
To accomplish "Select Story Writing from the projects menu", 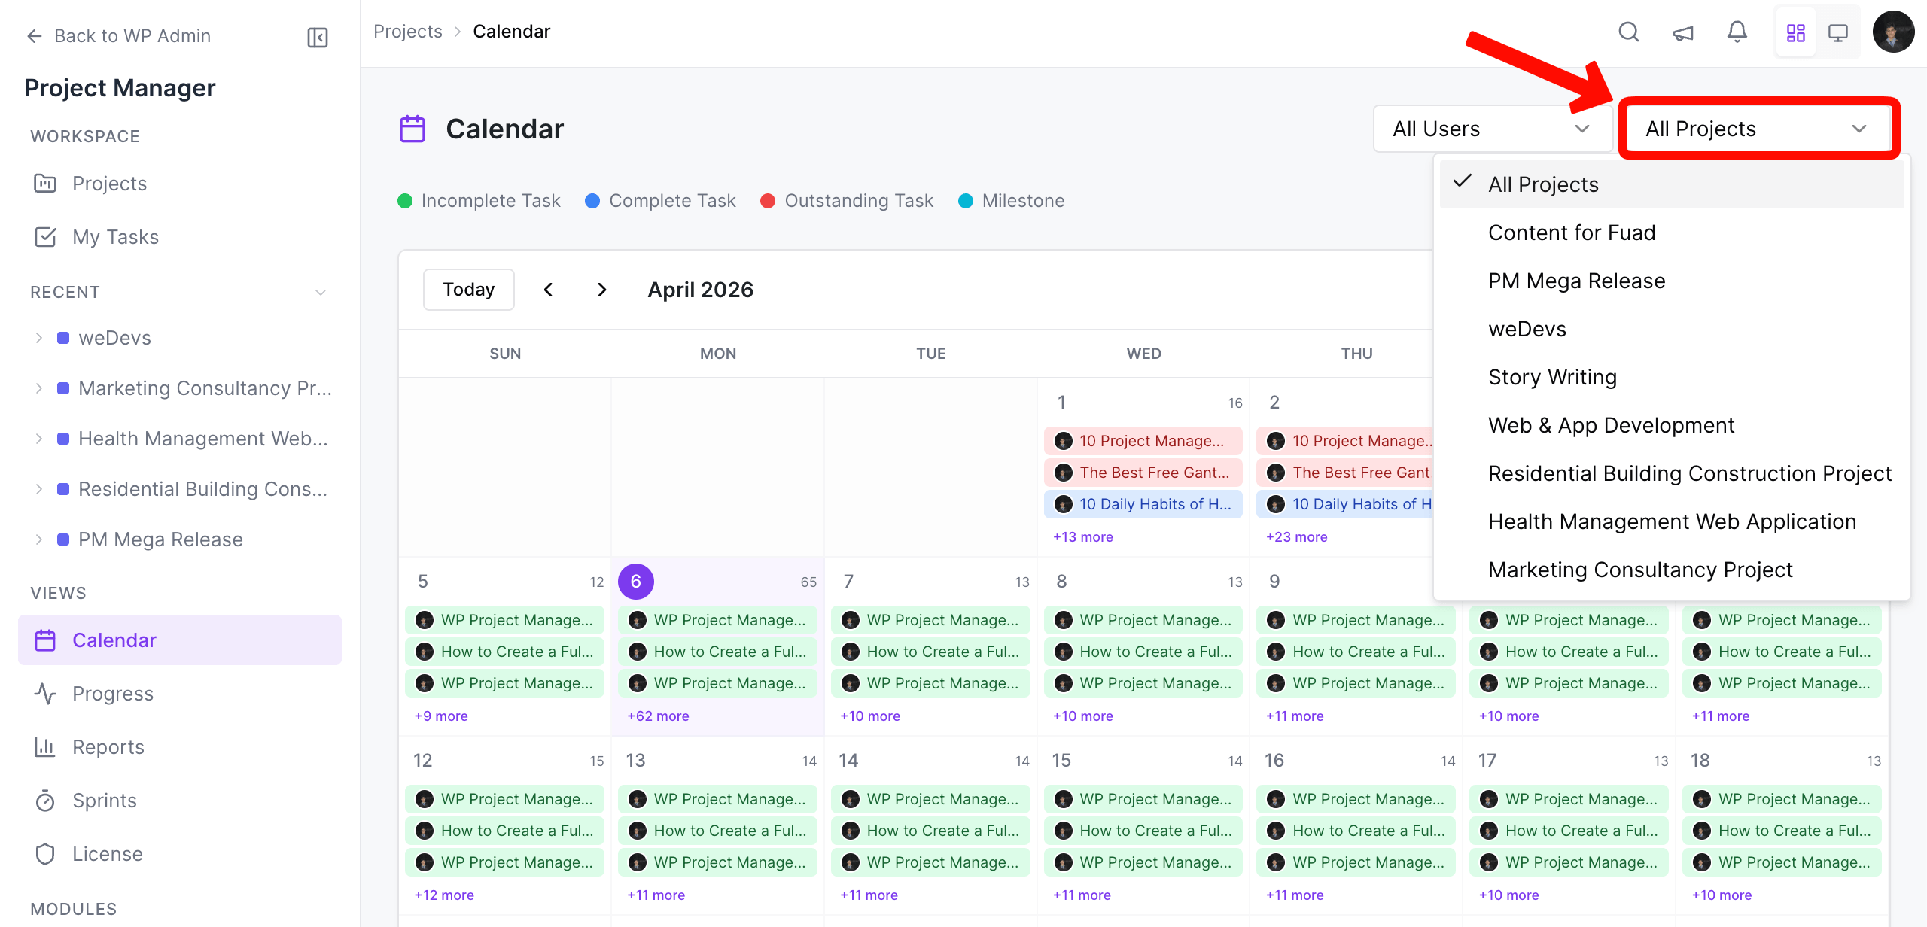I will pyautogui.click(x=1552, y=376).
